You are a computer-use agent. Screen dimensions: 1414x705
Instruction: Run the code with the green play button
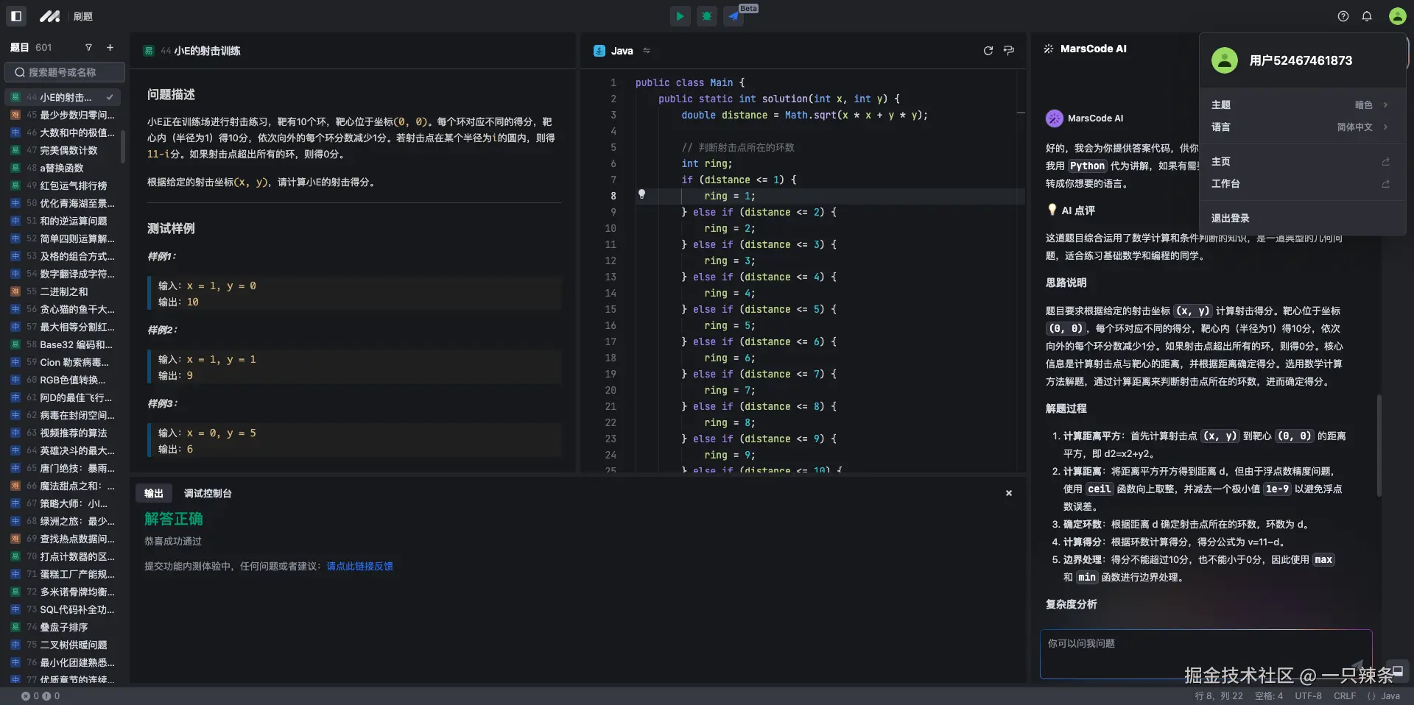point(680,16)
